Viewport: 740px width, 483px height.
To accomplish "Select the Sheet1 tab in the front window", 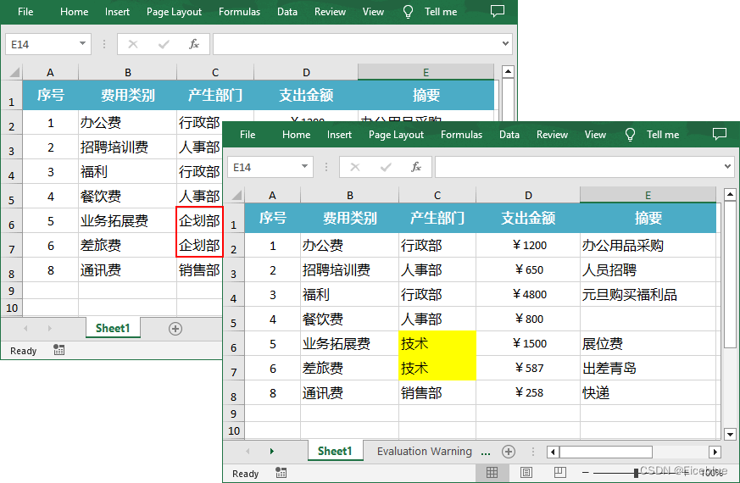I will 335,452.
